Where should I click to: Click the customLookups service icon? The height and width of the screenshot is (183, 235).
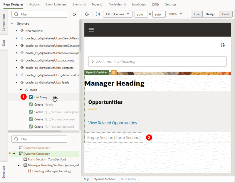click(x=22, y=53)
